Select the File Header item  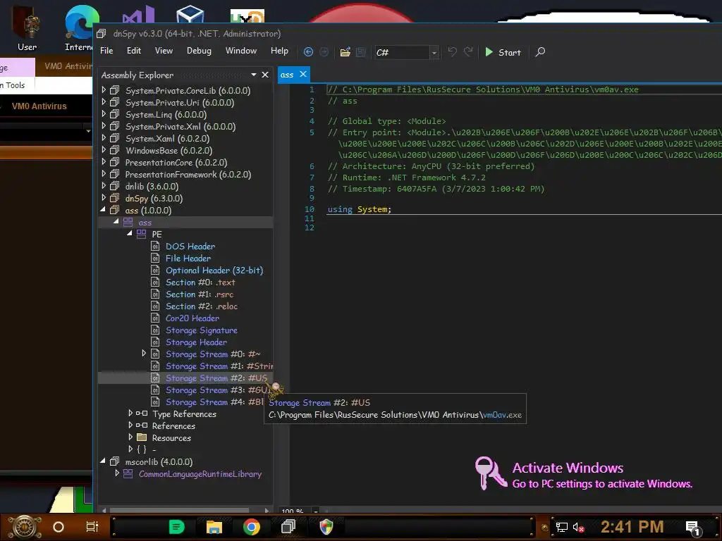click(188, 258)
